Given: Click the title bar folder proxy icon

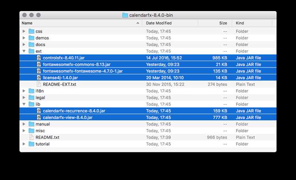Looking at the screenshot, I should point(125,15).
